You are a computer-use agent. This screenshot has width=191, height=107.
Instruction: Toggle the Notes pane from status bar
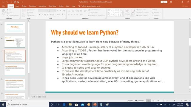[x=130, y=101]
